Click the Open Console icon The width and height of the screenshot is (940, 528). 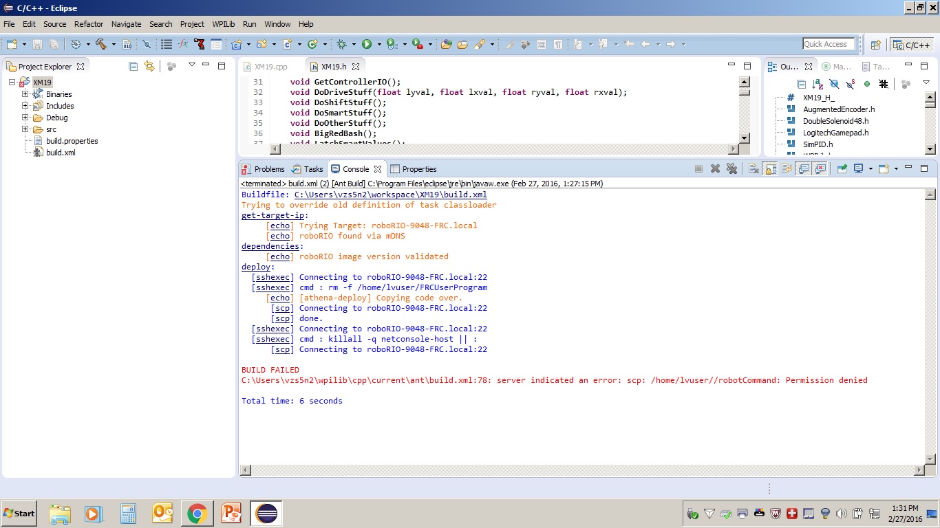click(x=884, y=168)
